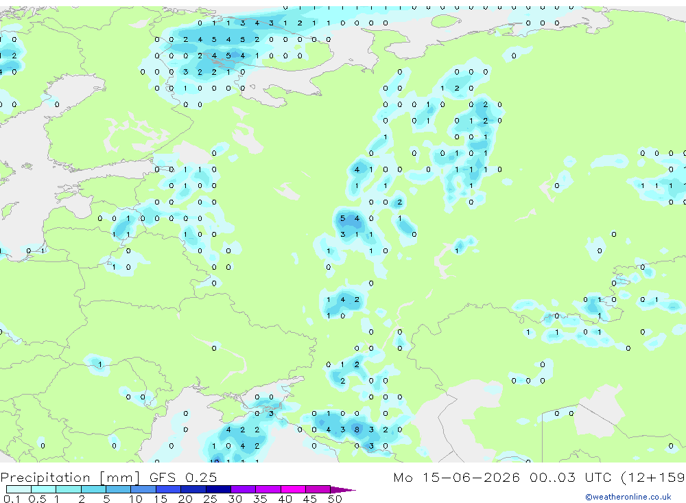Click the legend label '30'
The width and height of the screenshot is (686, 503).
(x=235, y=499)
